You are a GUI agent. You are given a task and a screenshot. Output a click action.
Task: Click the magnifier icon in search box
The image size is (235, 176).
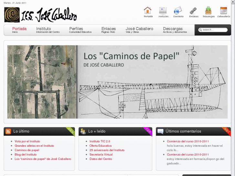[x=200, y=30]
